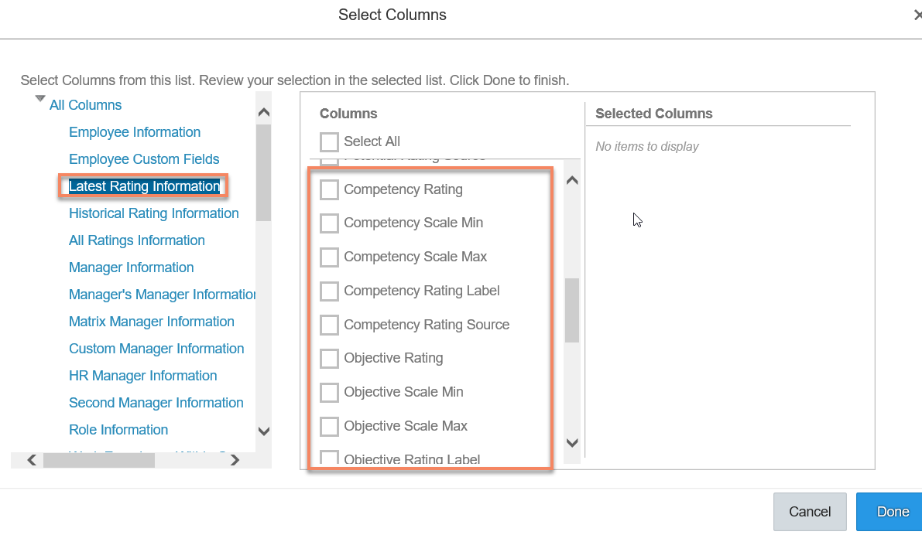This screenshot has height=535, width=922.
Task: Click the Cancel button
Action: coord(810,512)
